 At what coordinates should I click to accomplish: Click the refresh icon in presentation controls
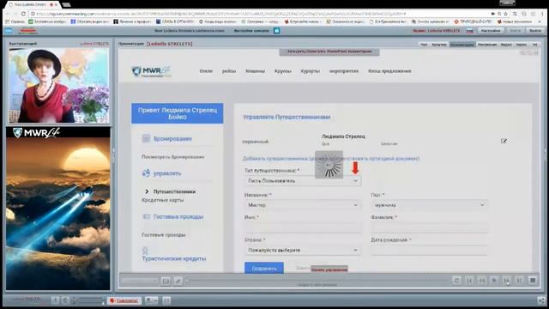pos(456,281)
